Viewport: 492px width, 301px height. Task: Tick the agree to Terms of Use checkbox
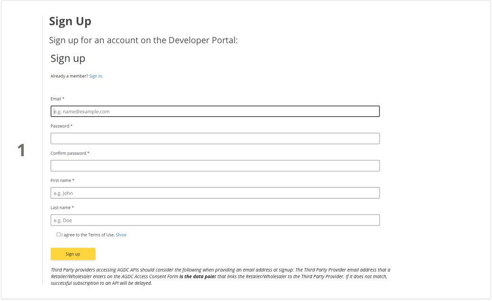click(59, 235)
